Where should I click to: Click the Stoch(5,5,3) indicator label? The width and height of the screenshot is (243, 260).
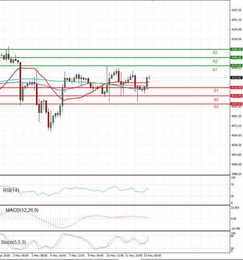(13, 243)
